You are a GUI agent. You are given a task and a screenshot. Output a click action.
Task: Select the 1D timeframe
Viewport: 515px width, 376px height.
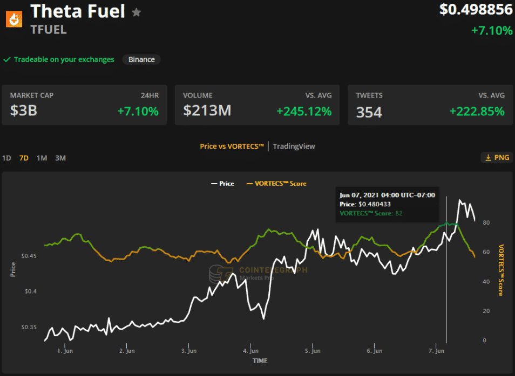click(x=6, y=158)
